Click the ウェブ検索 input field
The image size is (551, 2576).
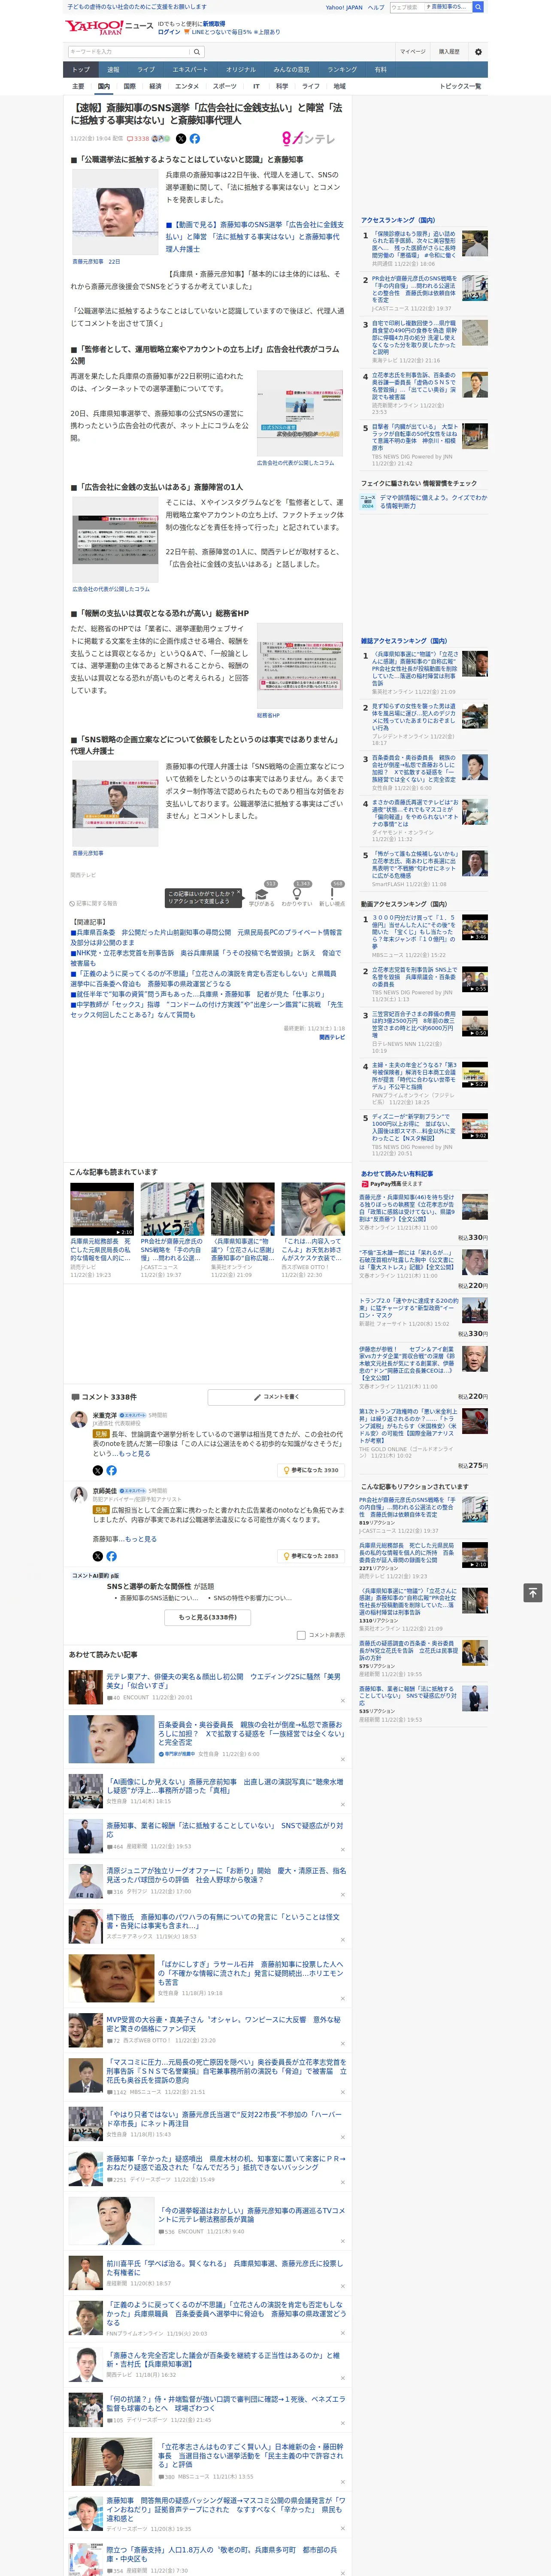pos(407,7)
